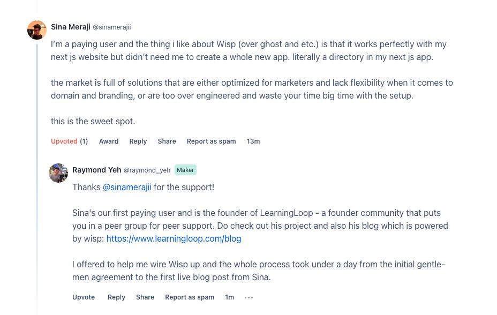Viewport: 497px width, 315px height.
Task: Open the learningloop.com/blog link
Action: point(174,239)
